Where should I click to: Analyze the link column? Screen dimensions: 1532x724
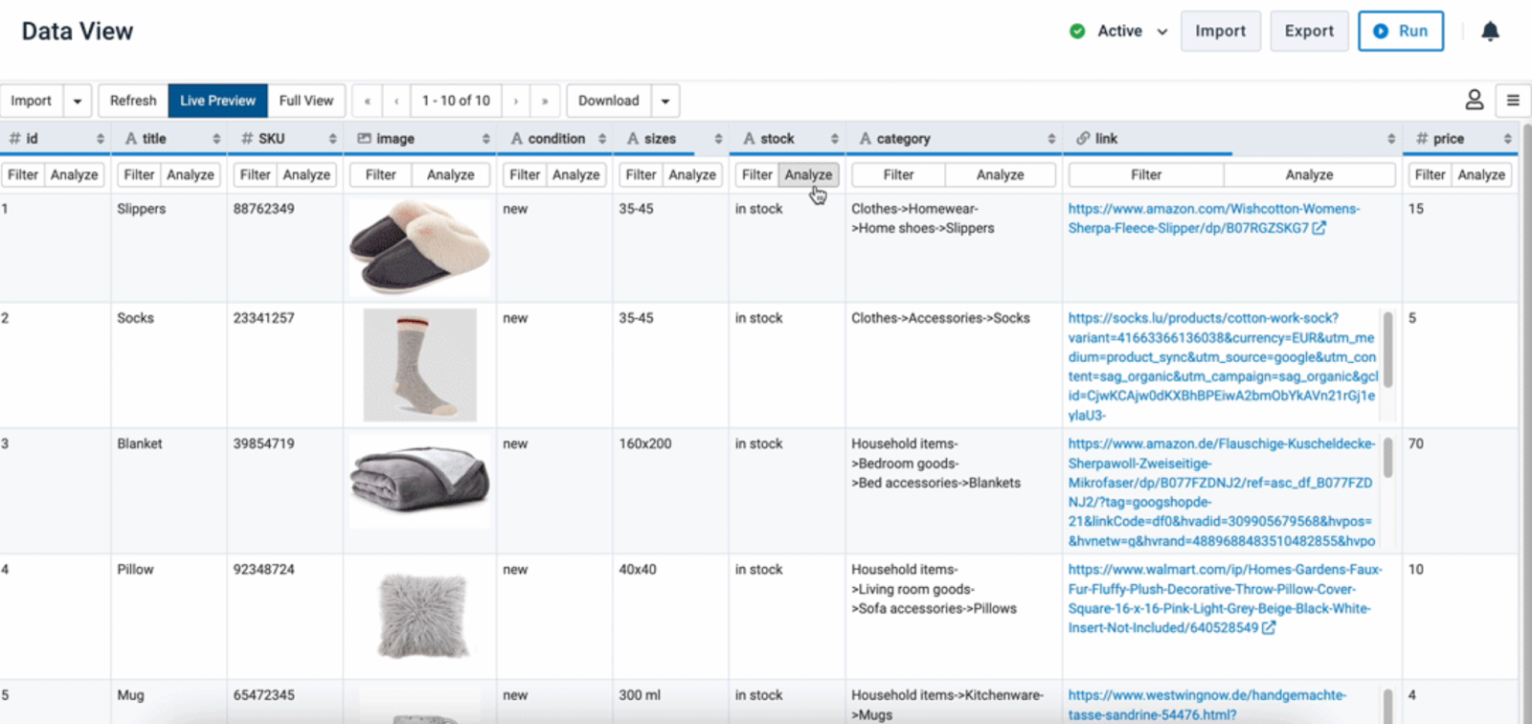click(x=1310, y=175)
